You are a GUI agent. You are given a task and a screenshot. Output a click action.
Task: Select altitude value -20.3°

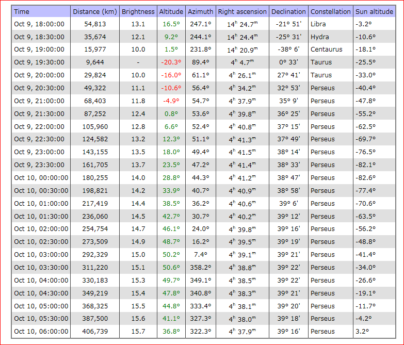[x=171, y=62]
